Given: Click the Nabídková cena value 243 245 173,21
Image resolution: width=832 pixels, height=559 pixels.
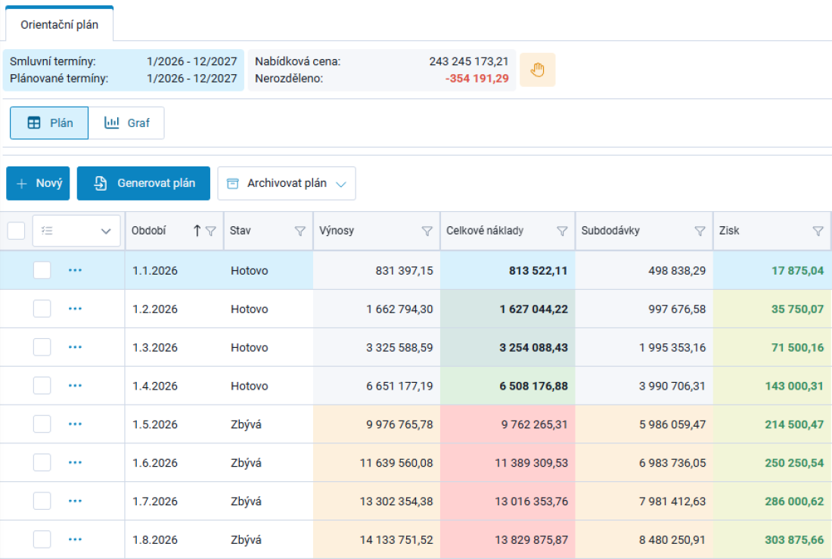Looking at the screenshot, I should (468, 61).
